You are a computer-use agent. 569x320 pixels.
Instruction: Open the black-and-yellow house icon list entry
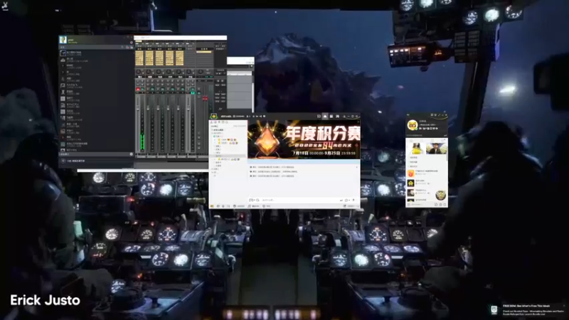[x=411, y=183]
